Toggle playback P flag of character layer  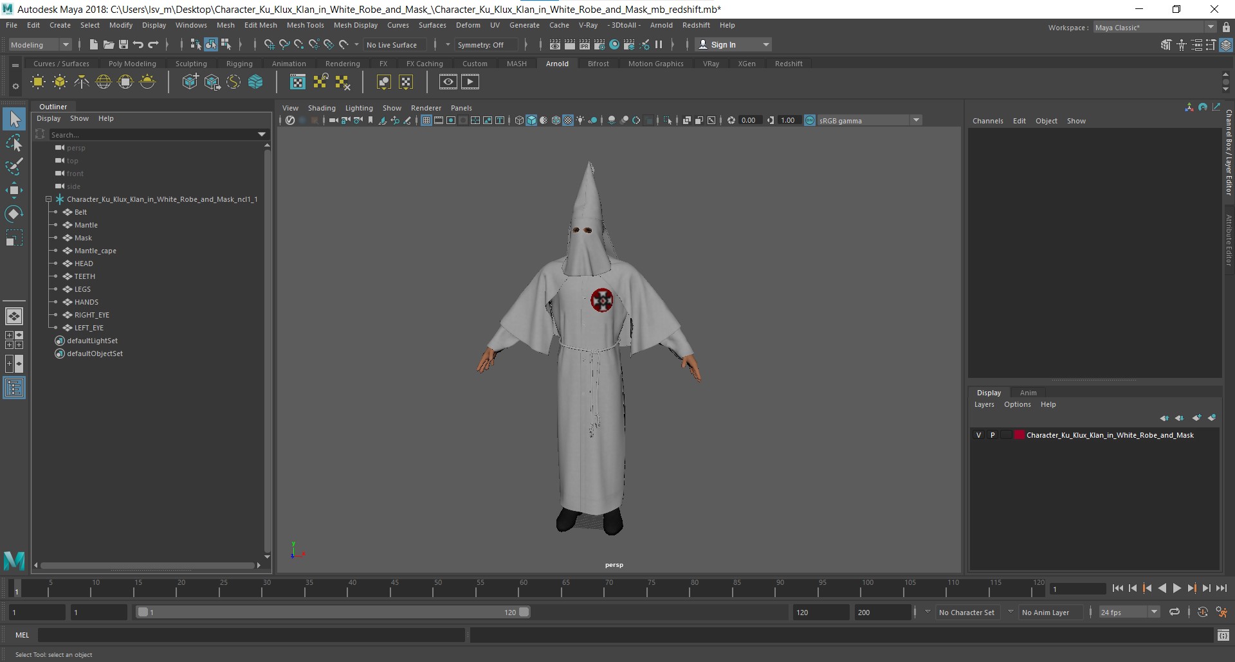pyautogui.click(x=993, y=435)
